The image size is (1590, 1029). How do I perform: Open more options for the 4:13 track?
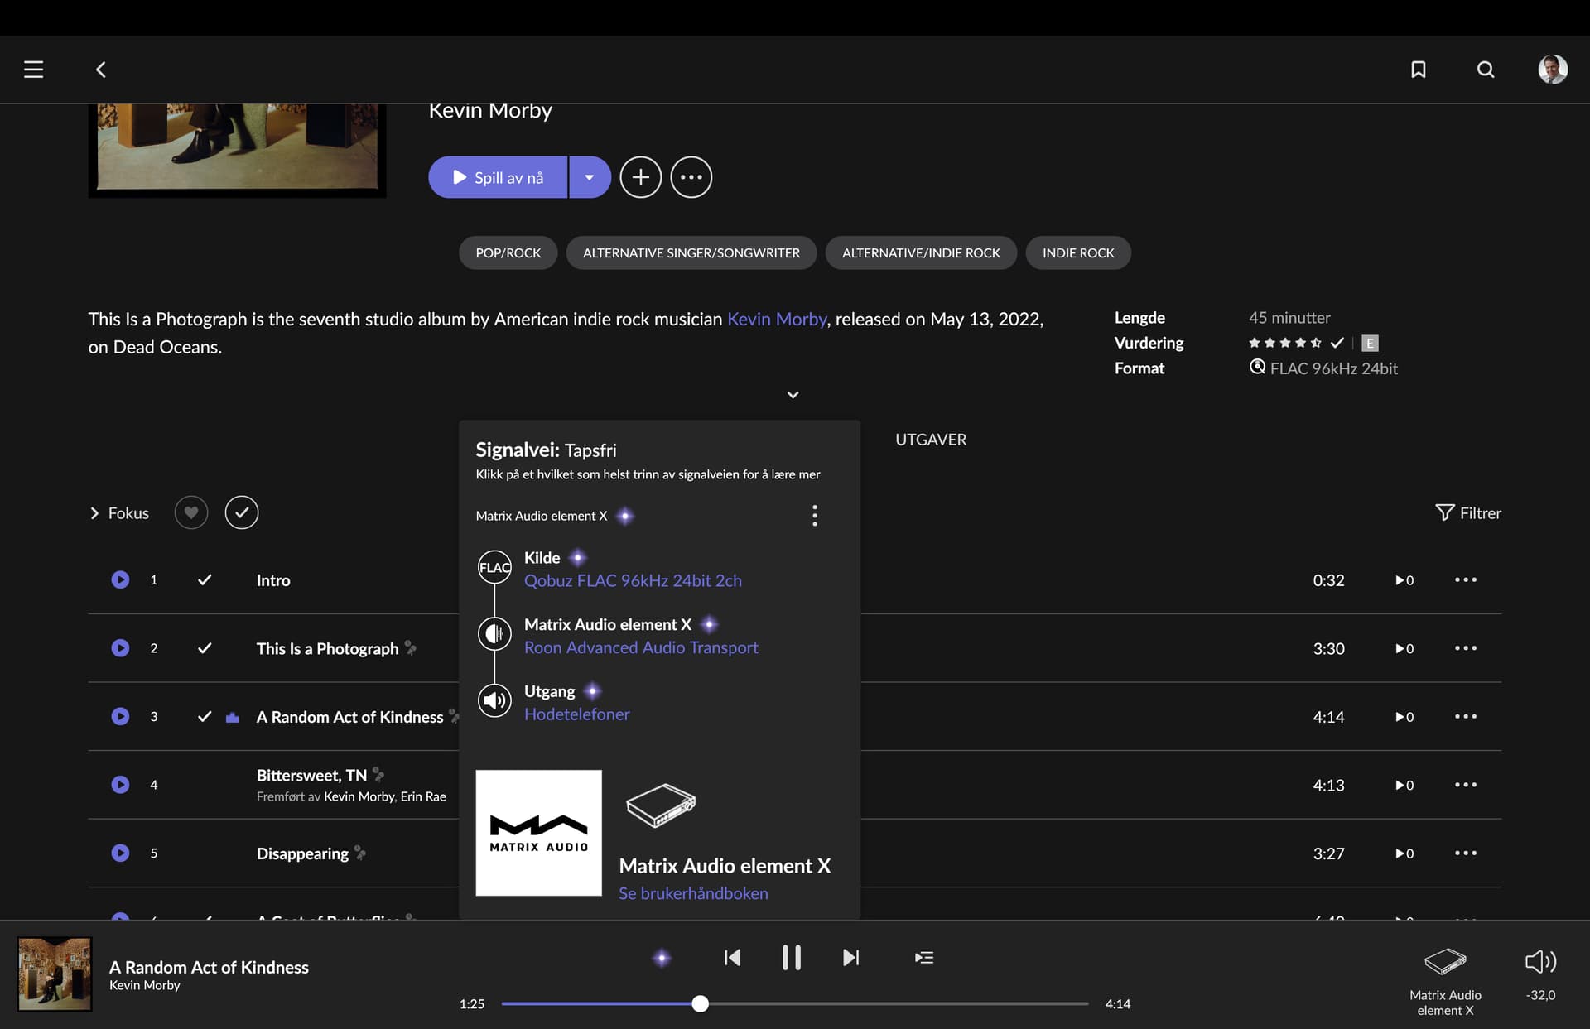[x=1466, y=785]
